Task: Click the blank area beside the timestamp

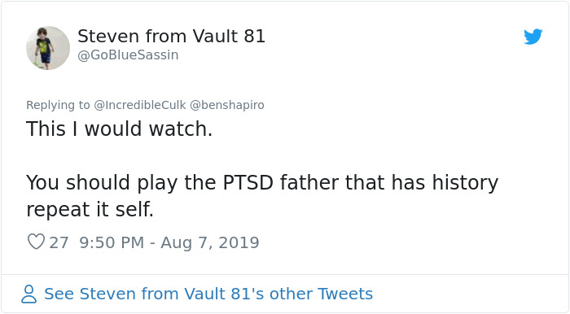Action: [x=400, y=243]
